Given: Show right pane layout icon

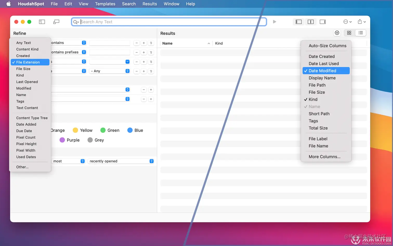Looking at the screenshot, I should pyautogui.click(x=323, y=22).
